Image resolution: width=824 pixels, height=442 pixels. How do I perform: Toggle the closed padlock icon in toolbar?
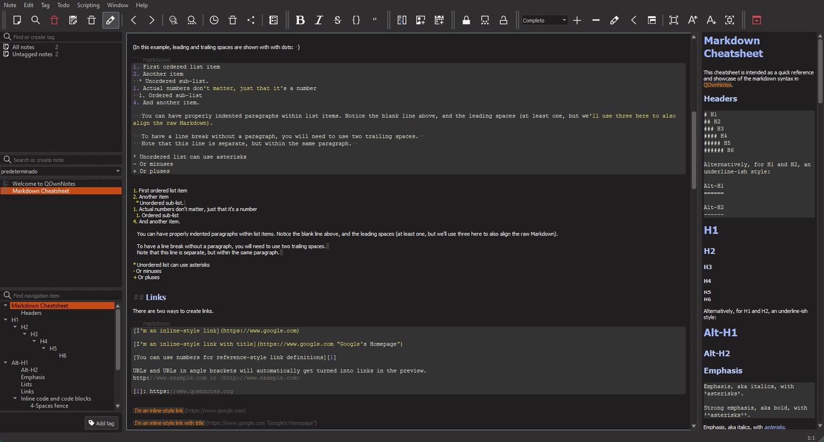[x=466, y=20]
